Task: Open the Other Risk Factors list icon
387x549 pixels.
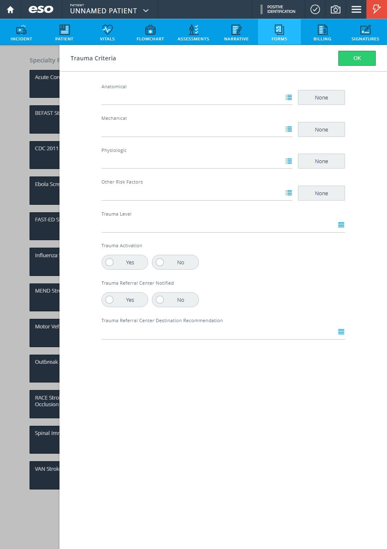Action: (289, 193)
